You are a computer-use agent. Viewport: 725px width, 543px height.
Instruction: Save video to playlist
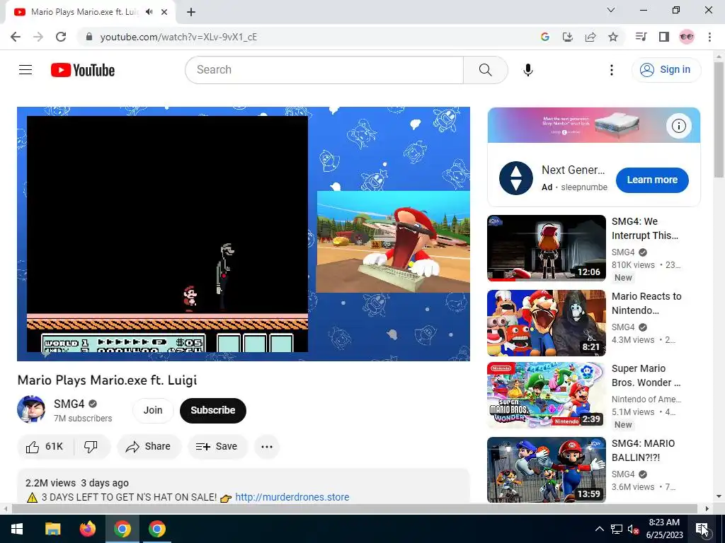(x=217, y=447)
